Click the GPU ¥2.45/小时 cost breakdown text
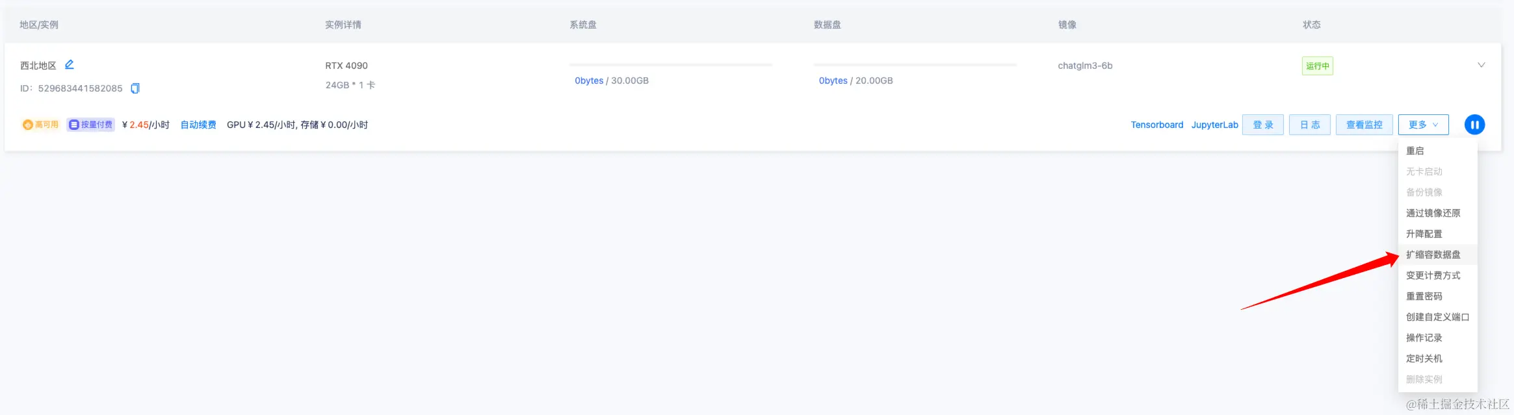Screen dimensions: 1514x415 (297, 125)
